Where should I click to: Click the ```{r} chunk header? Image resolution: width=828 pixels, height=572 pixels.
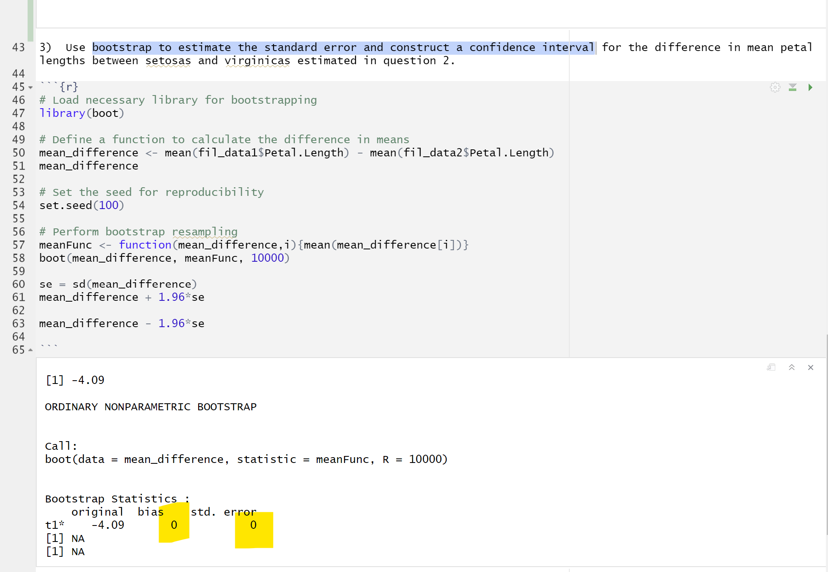(59, 87)
